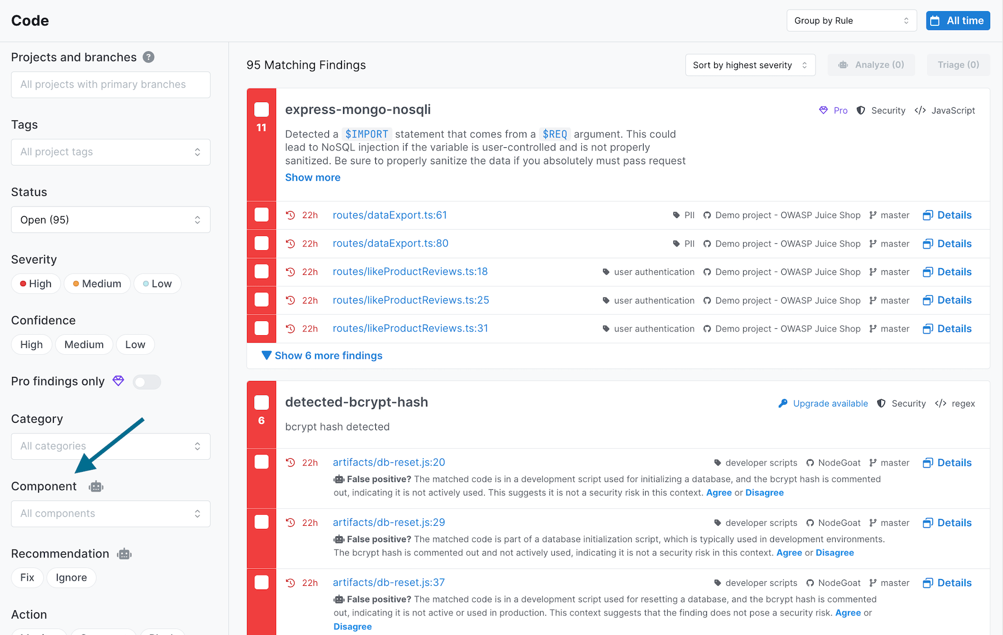Click the help icon next to Projects and branches
Image resolution: width=1003 pixels, height=635 pixels.
click(148, 57)
